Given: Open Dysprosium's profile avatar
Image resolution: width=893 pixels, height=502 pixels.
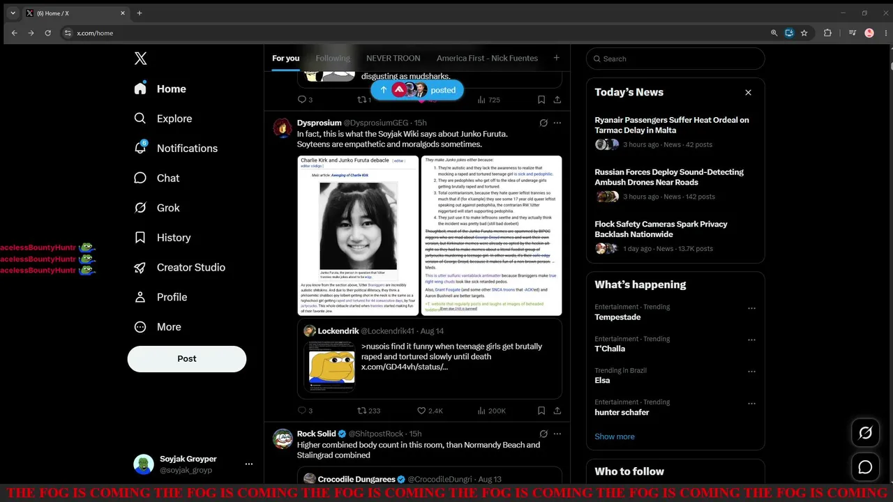Looking at the screenshot, I should (x=283, y=128).
